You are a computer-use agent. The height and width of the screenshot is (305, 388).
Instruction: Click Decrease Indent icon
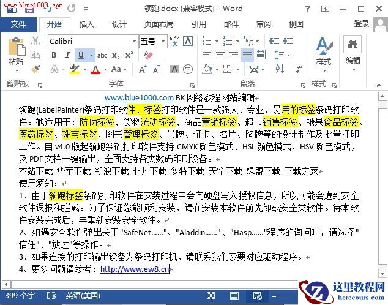(x=274, y=41)
